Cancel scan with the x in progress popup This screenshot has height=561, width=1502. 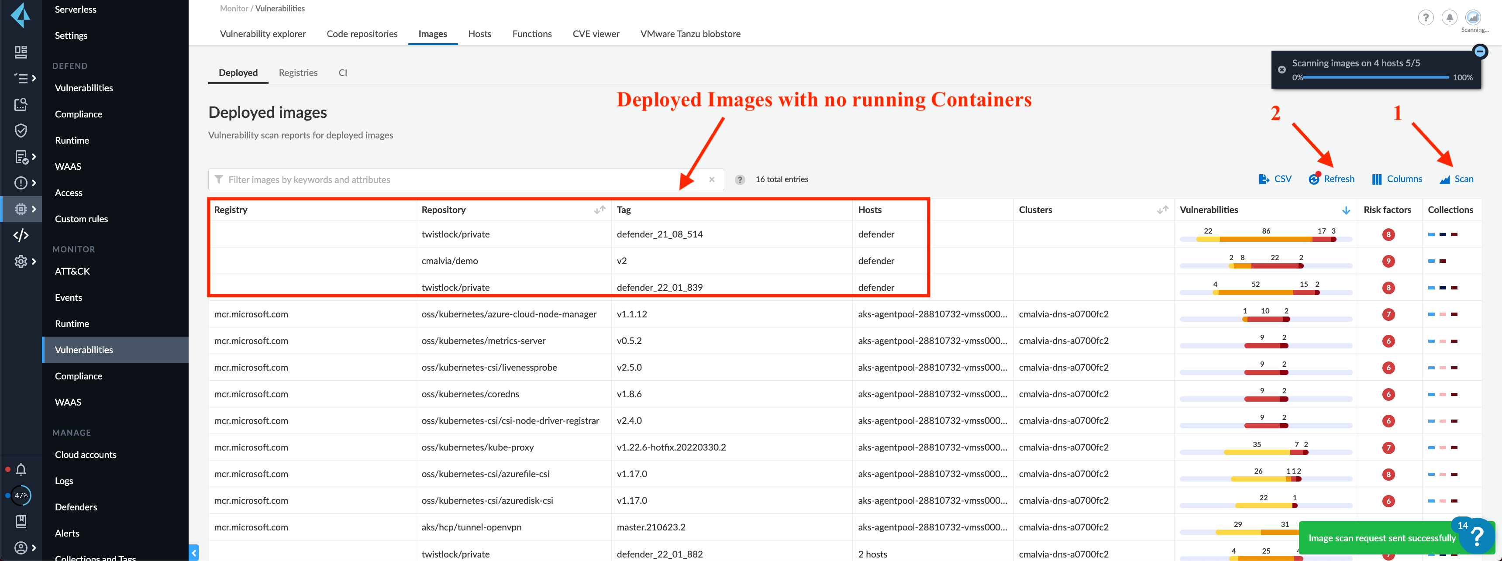click(1282, 70)
